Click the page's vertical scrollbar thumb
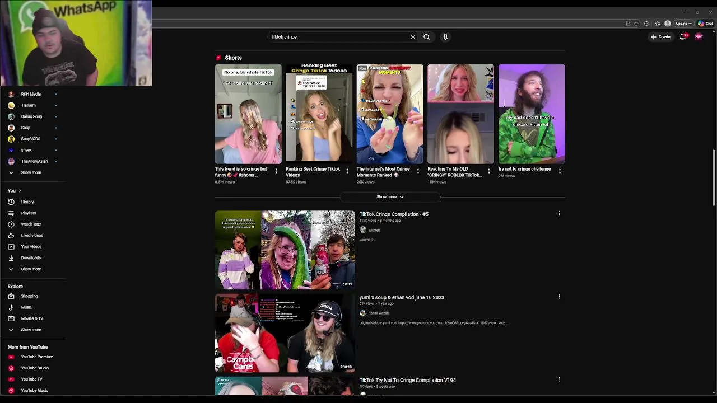This screenshot has width=717, height=403. (714, 177)
